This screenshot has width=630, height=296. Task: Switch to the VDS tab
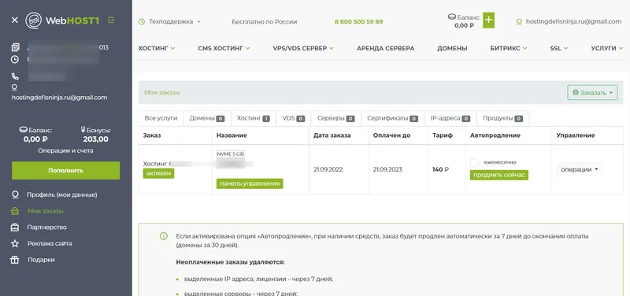293,119
